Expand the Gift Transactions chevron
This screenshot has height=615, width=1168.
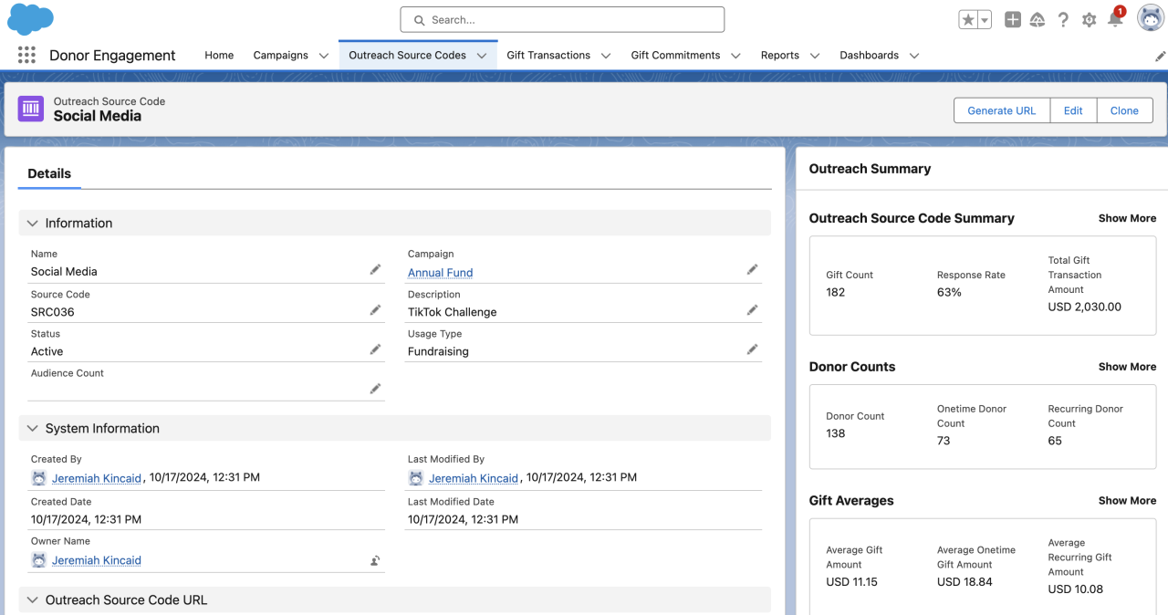click(606, 56)
